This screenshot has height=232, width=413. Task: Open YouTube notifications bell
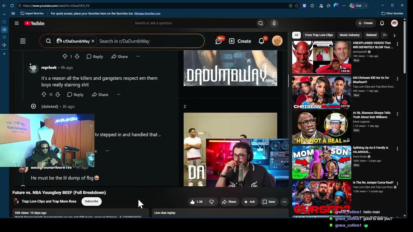click(382, 23)
